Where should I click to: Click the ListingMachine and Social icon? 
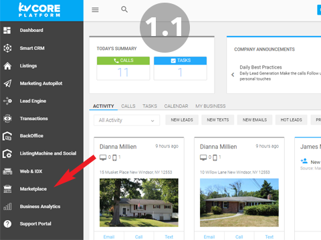coord(7,153)
